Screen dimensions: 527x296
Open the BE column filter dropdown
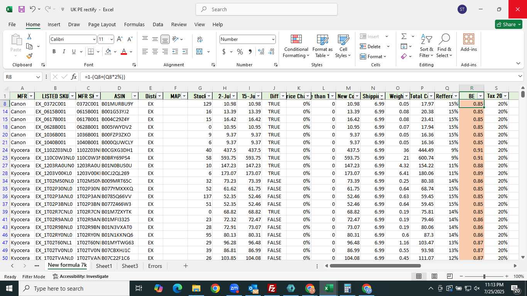click(x=480, y=96)
